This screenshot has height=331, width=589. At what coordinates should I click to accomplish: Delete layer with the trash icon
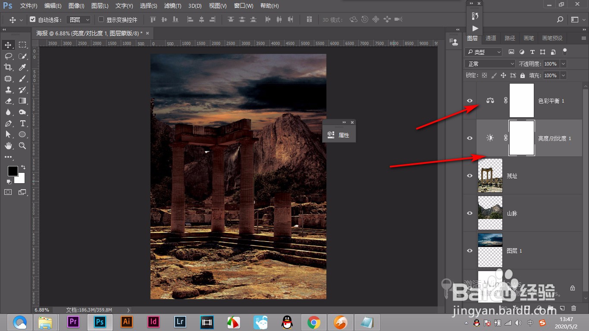coord(573,308)
